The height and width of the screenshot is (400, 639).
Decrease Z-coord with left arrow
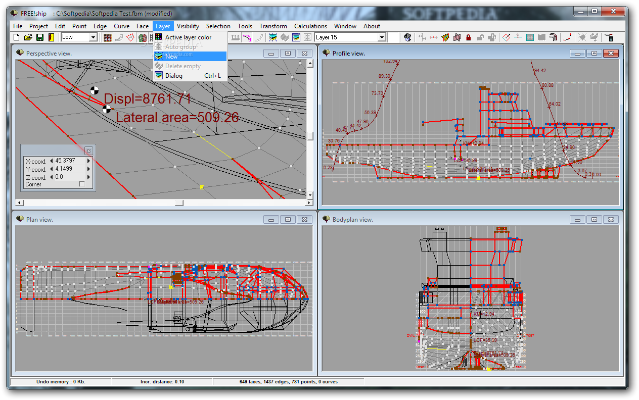click(51, 177)
